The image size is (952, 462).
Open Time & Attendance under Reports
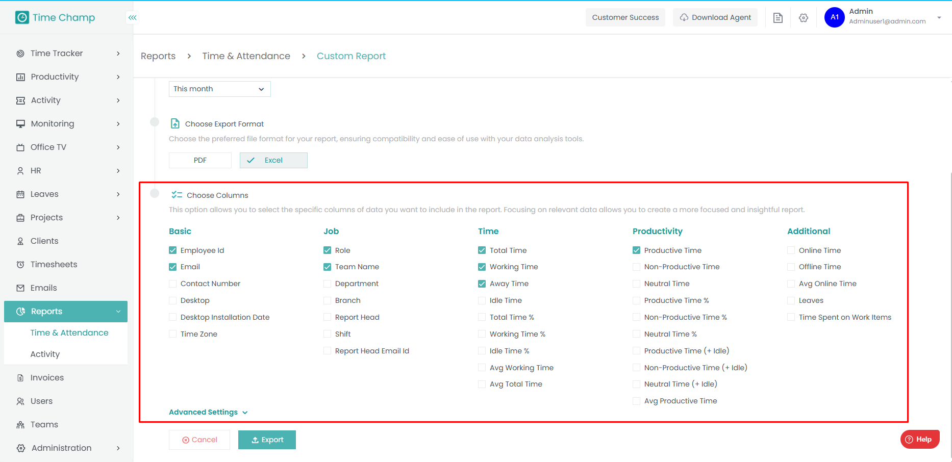tap(69, 333)
